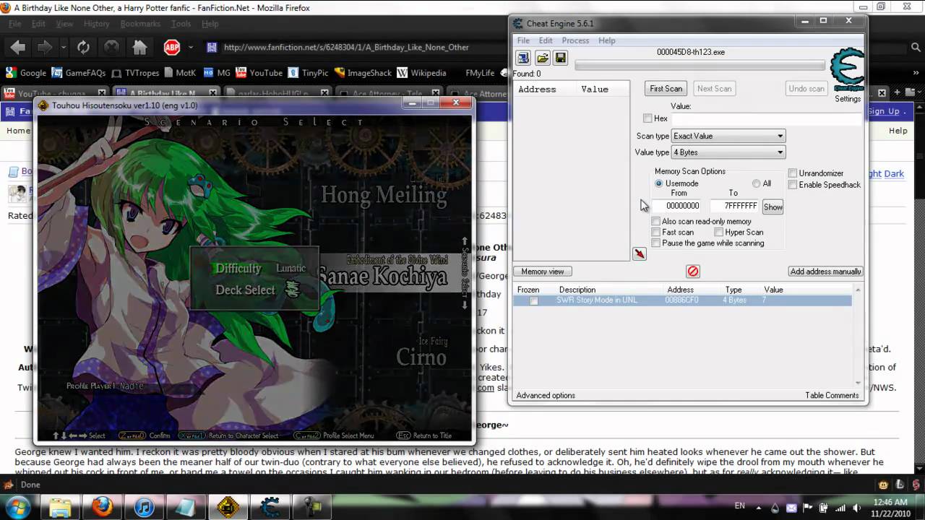
Task: Enable the Hex checkbox
Action: (647, 118)
